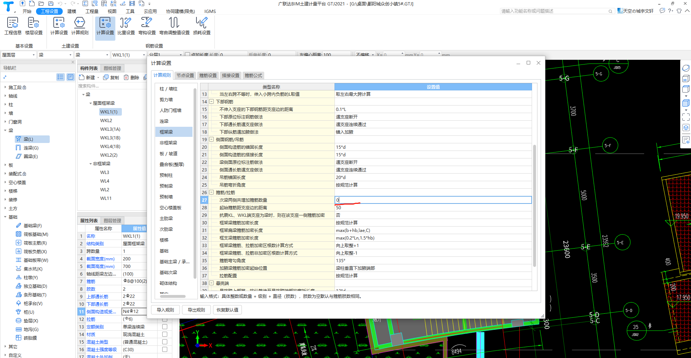Click category list horizontal scrollbar
691x358 pixels.
(173, 296)
